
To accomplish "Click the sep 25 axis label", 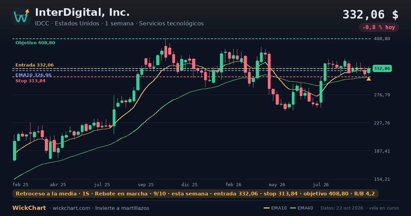I will [146, 184].
